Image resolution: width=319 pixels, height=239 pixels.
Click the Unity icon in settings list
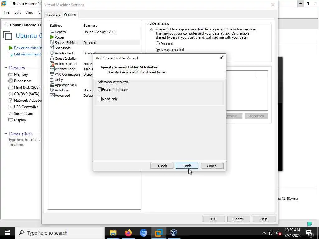52,79
